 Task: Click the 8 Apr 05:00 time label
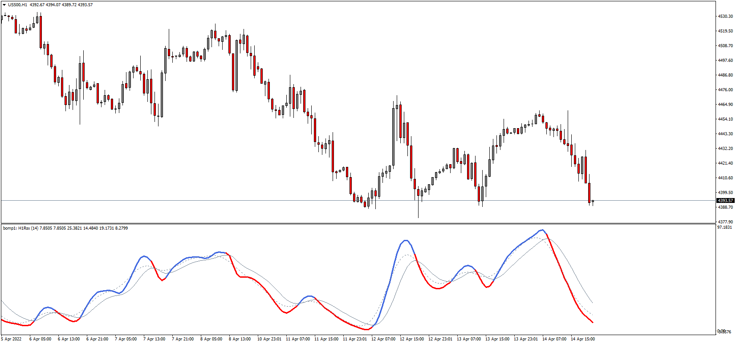click(x=211, y=339)
